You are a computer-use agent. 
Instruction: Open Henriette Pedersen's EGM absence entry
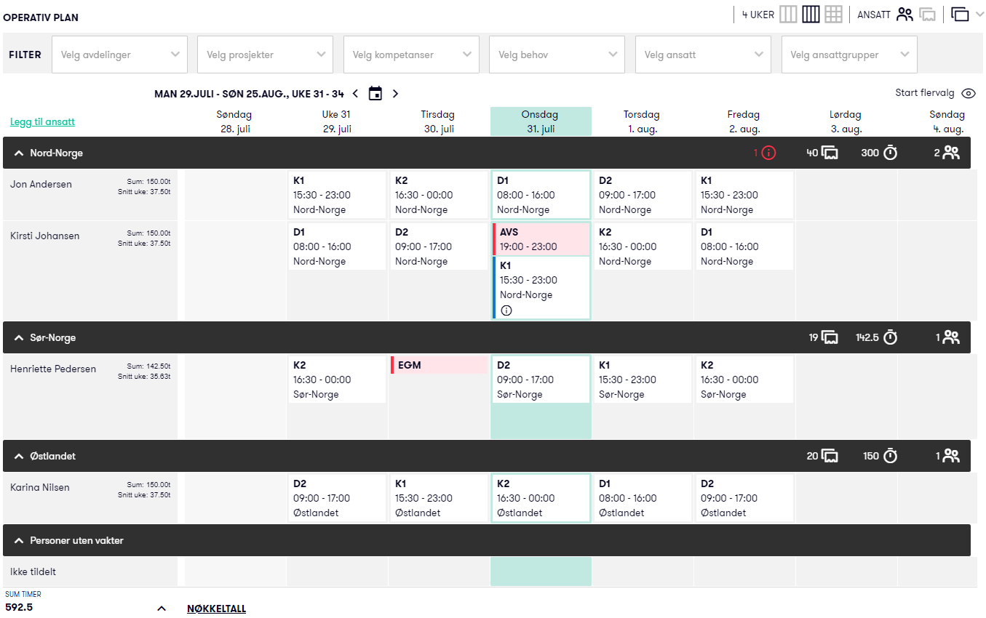coord(439,365)
